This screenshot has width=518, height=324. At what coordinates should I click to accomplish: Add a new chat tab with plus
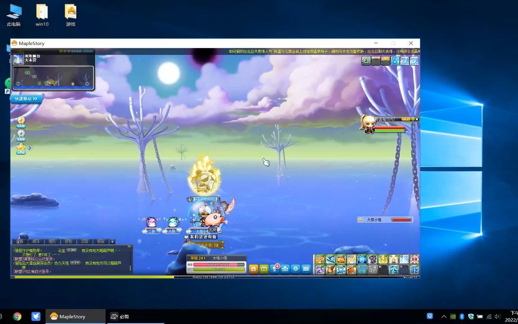click(112, 242)
